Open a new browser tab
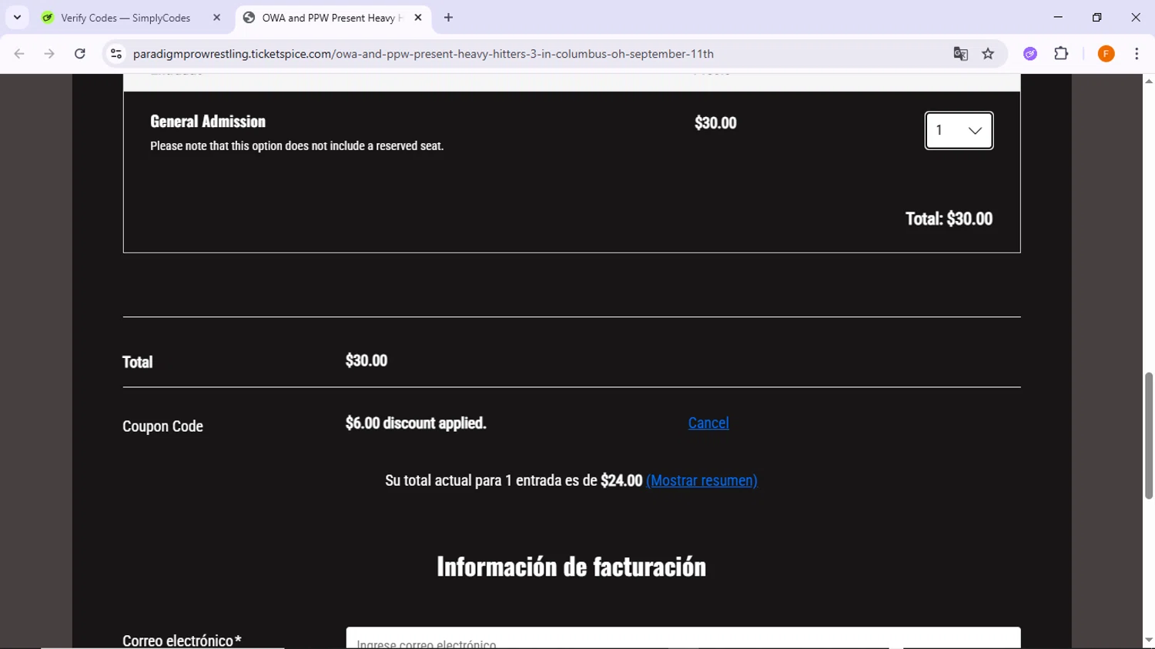The image size is (1155, 649). click(x=448, y=18)
